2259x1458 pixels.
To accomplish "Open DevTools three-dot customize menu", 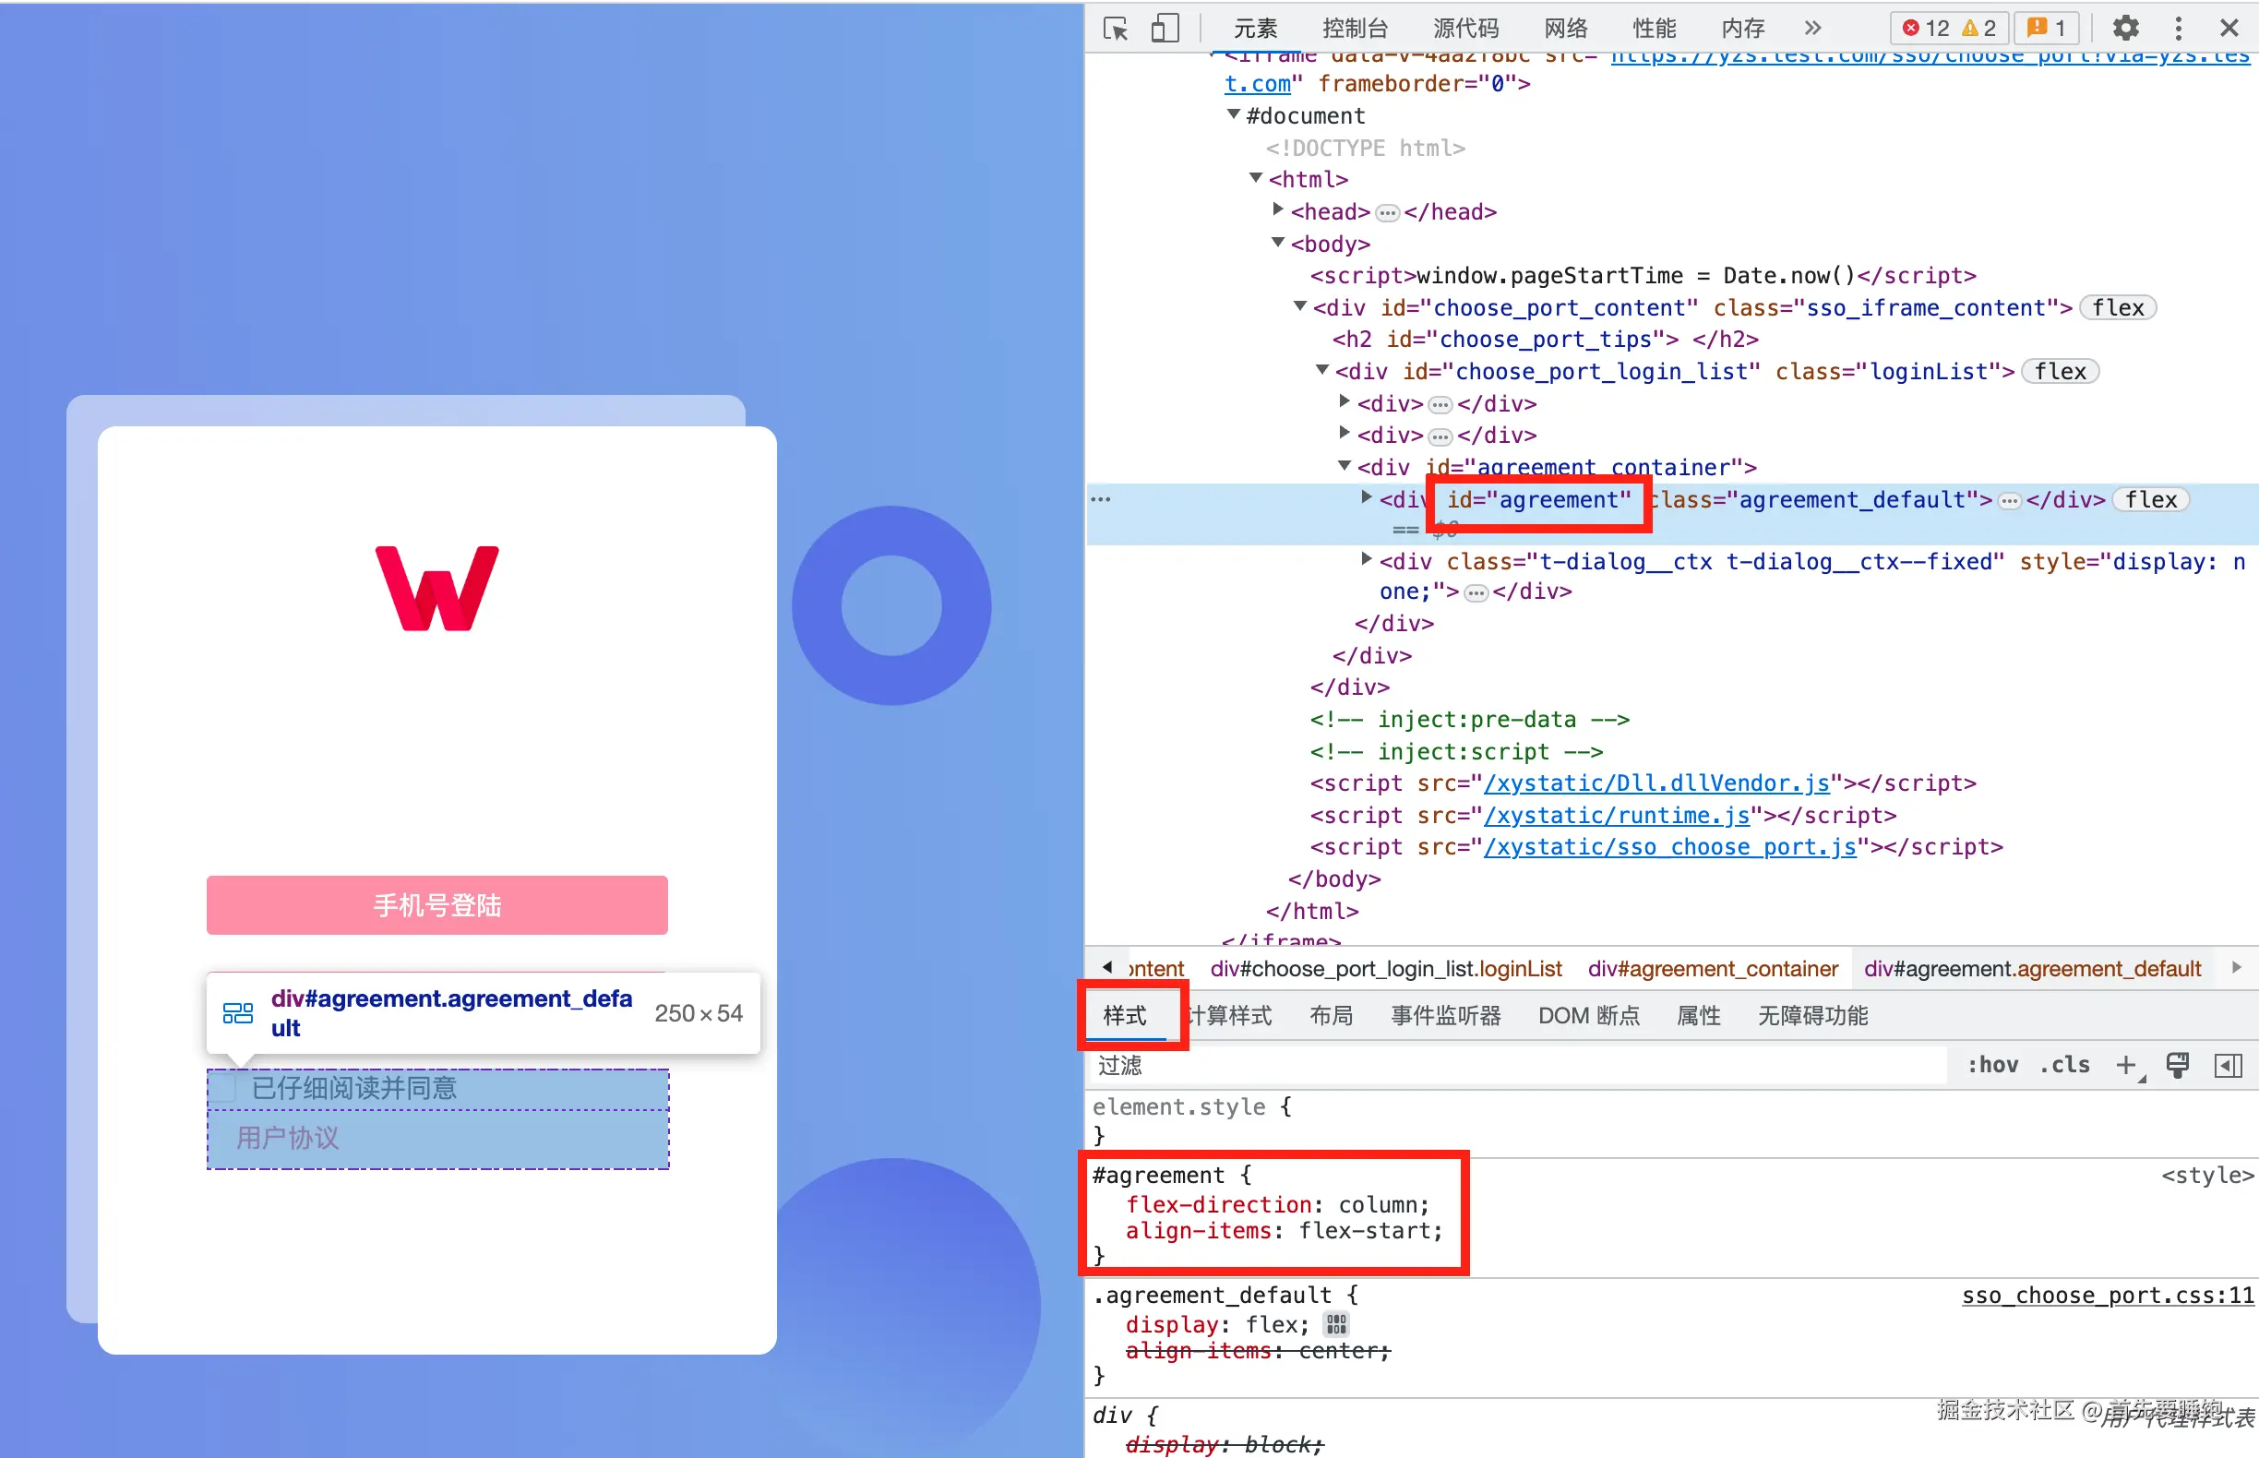I will click(2178, 29).
